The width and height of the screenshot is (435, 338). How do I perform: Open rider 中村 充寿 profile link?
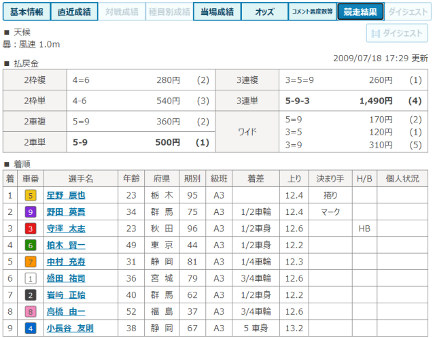(66, 262)
